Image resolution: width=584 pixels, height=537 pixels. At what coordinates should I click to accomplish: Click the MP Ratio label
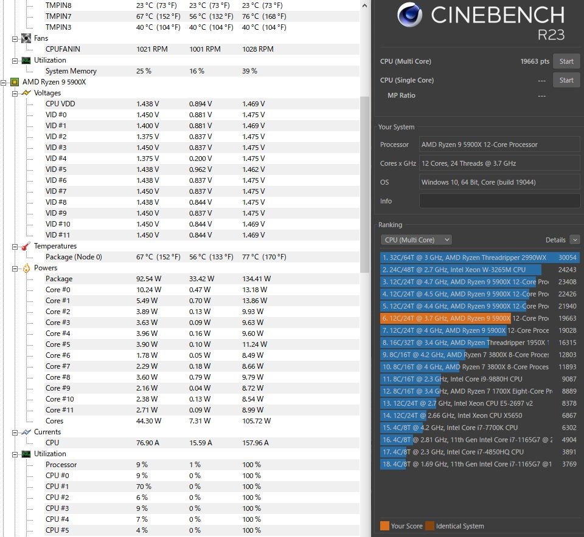click(401, 95)
